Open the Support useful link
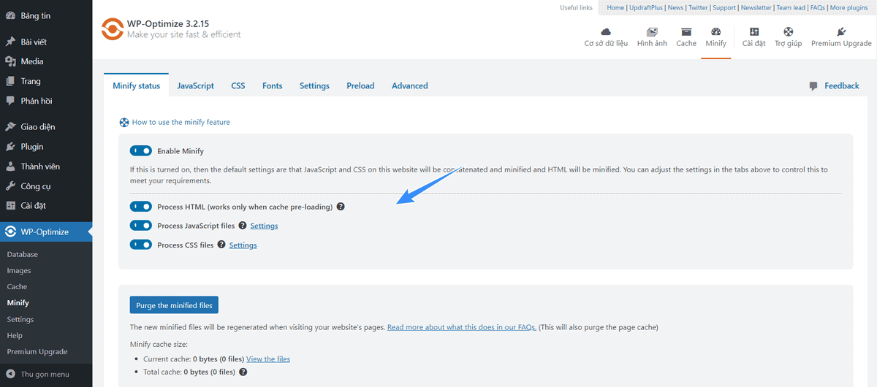The width and height of the screenshot is (877, 387). 724,7
